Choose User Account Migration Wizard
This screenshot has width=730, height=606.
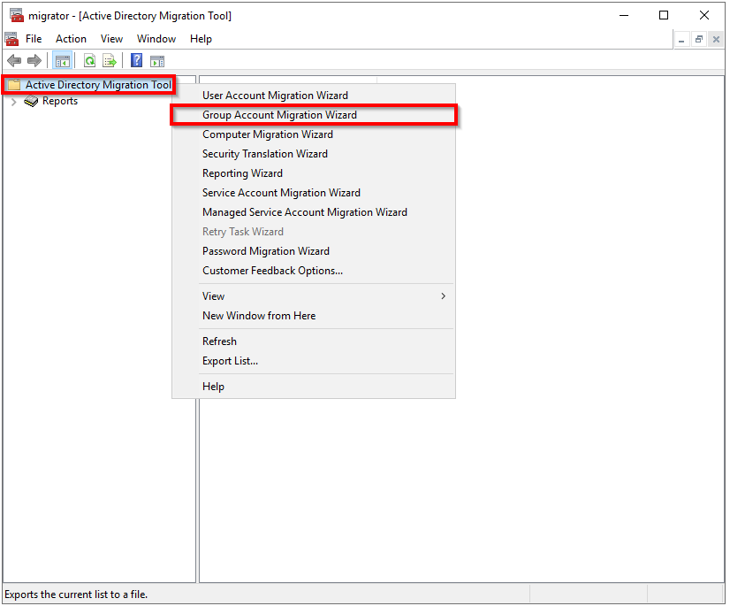pyautogui.click(x=314, y=95)
